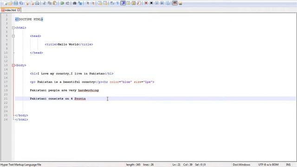Print the document with the printer icon
Screen dimensions: 297x167
pyautogui.click(x=37, y=3)
